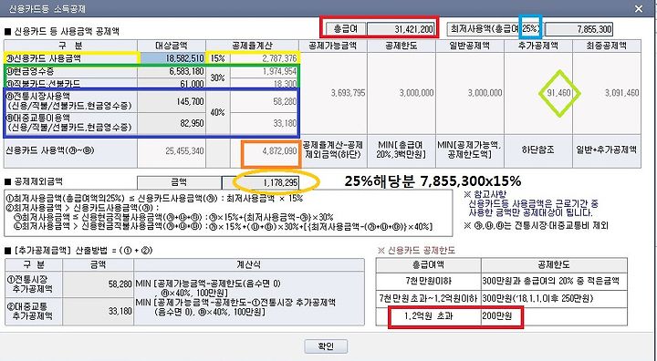The height and width of the screenshot is (361, 657).
Task: Select the 공제한도 value 3,000,000
Action: 401,93
